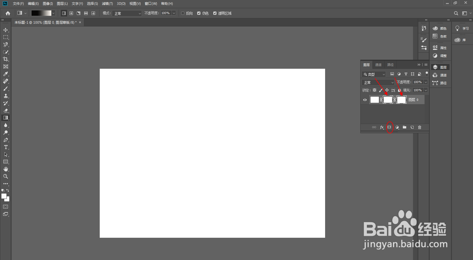Switch to the 通道 tab in layers panel

[x=378, y=65]
